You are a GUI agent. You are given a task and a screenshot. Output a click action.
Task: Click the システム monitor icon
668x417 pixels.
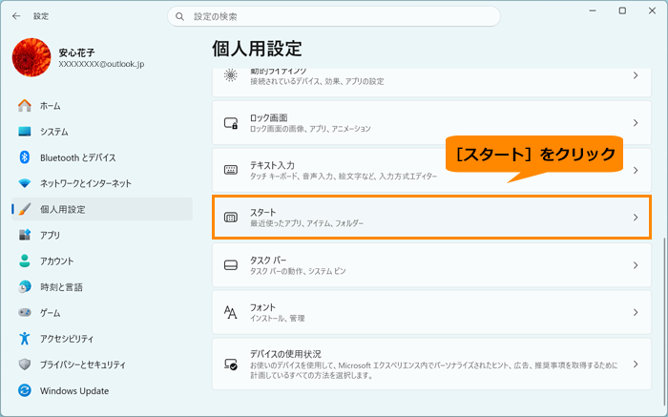25,132
